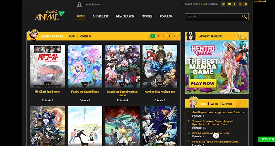Open the Discord social icon
Viewport: 275px width, 146px height.
[x=229, y=4]
